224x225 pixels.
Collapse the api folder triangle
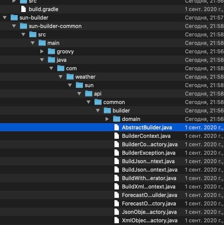coord(79,94)
